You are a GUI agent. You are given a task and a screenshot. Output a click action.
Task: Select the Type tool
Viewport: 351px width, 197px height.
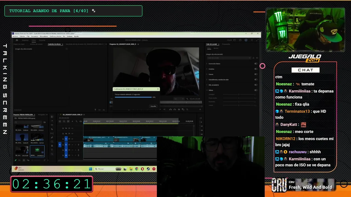pos(52,150)
